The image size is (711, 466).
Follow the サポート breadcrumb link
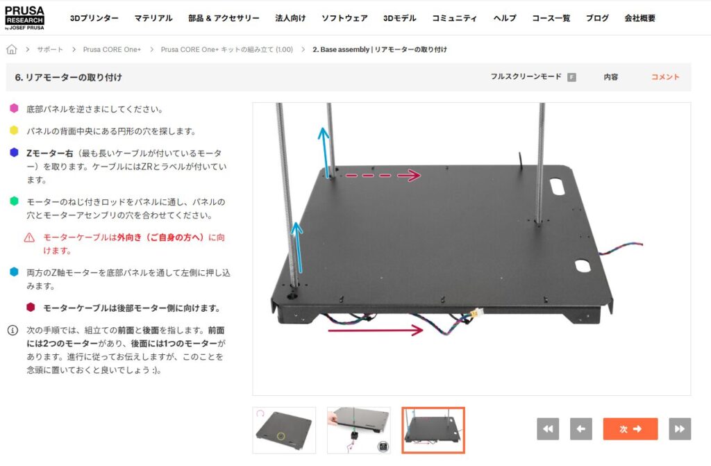tap(50, 49)
